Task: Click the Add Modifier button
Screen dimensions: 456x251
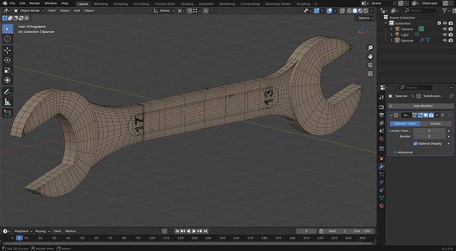Action: click(420, 106)
